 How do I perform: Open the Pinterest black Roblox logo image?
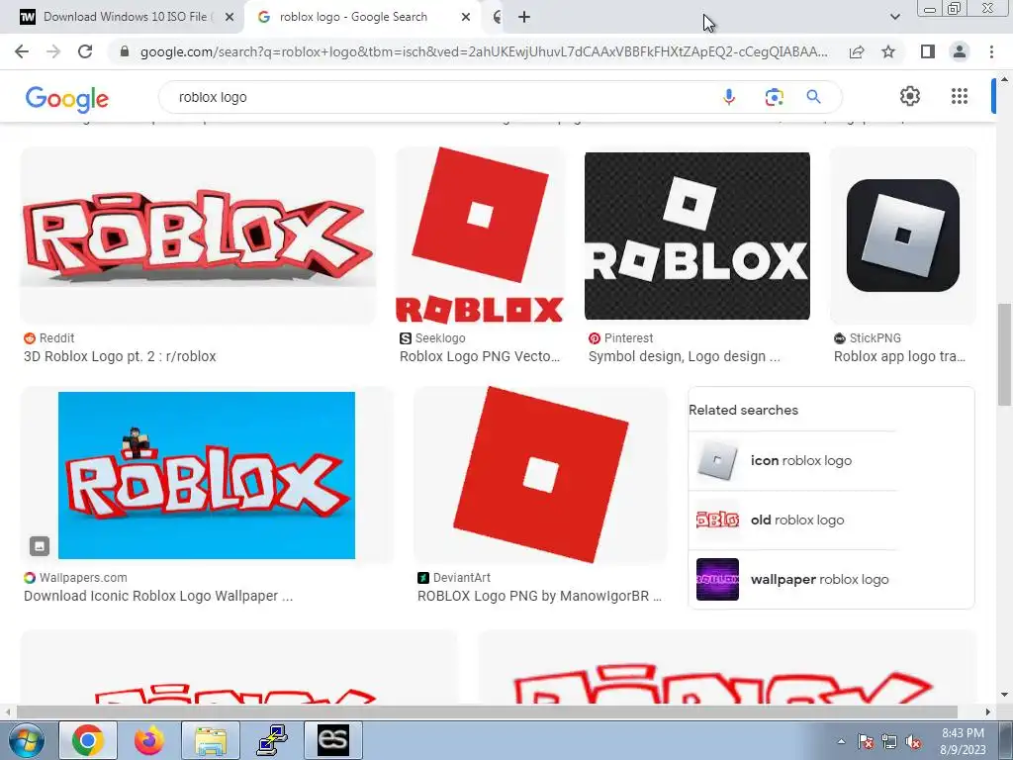697,236
